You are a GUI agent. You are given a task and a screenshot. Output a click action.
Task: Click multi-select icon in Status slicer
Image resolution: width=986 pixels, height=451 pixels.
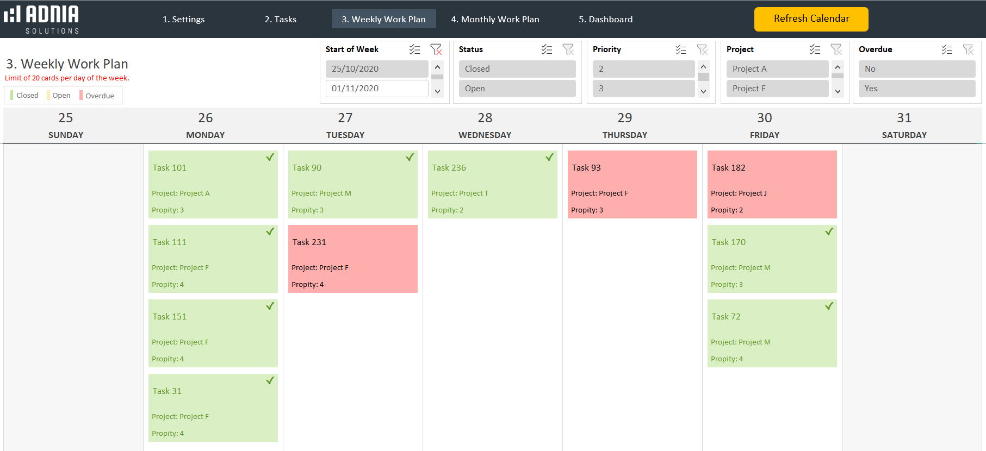click(x=547, y=49)
